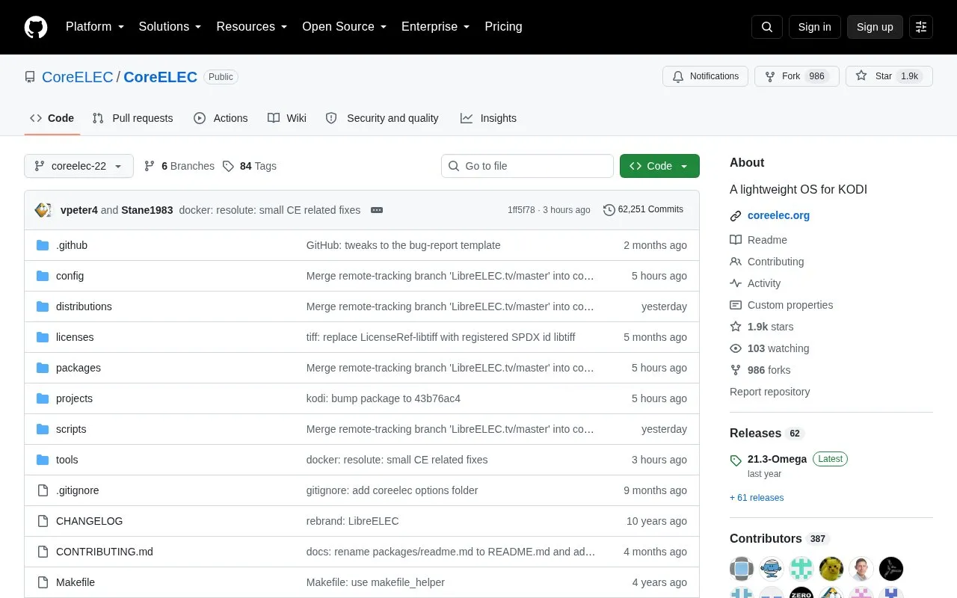Fork the repository with the Fork button
This screenshot has height=598, width=957.
[x=797, y=76]
